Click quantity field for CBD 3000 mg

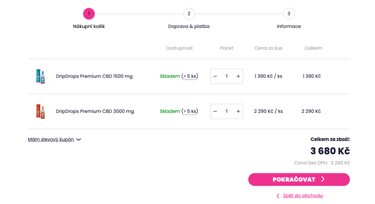click(x=226, y=112)
